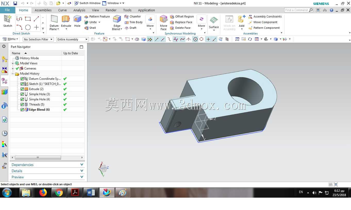Collapse the Model History folder
This screenshot has width=351, height=210.
pyautogui.click(x=13, y=74)
